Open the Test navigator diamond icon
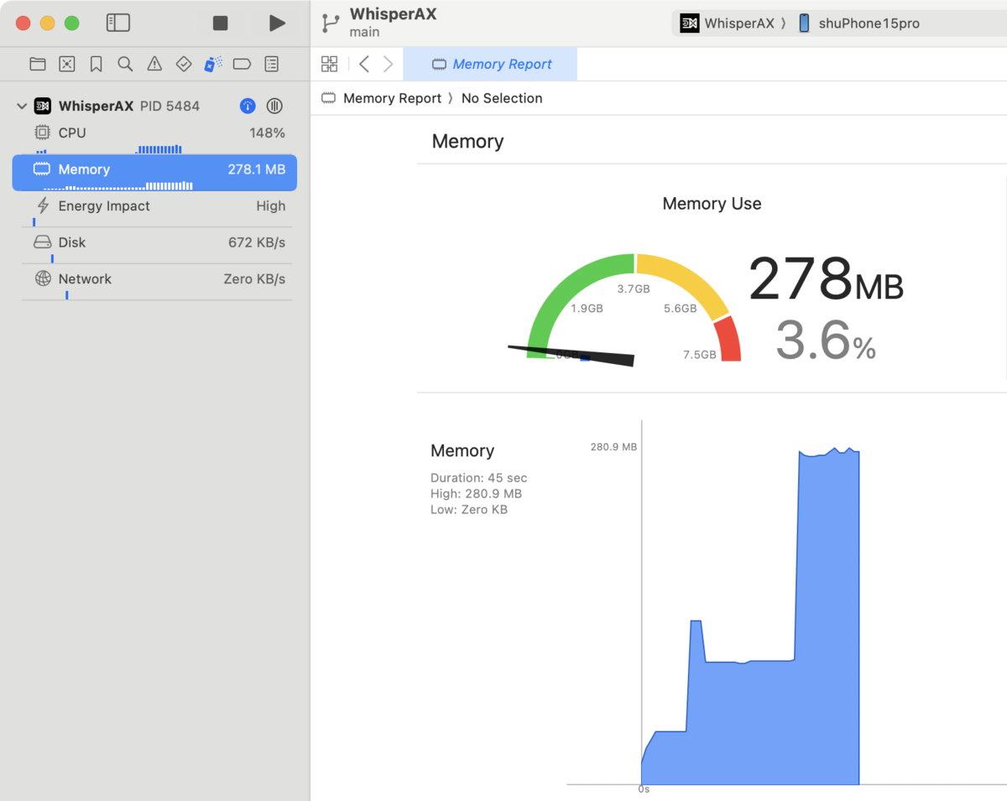1007x801 pixels. (x=184, y=64)
